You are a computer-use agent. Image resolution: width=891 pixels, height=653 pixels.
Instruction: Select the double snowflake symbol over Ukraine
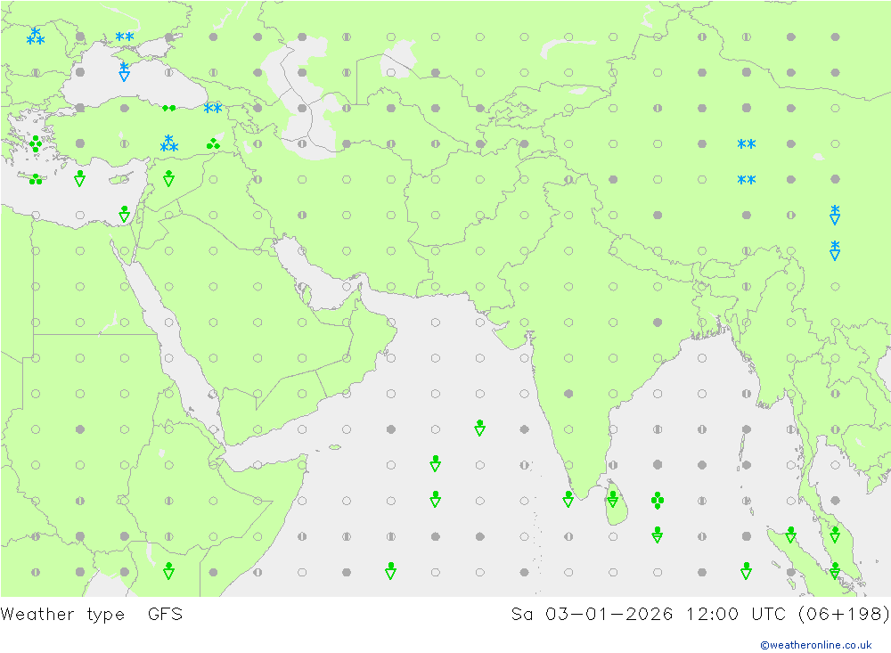(x=125, y=37)
